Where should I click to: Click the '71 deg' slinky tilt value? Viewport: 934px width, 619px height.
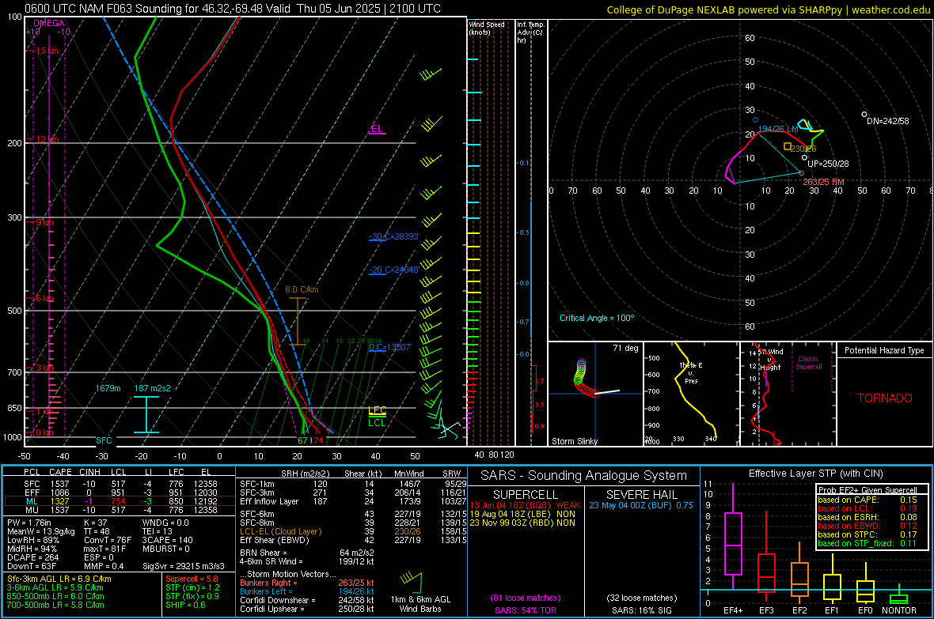(x=625, y=348)
